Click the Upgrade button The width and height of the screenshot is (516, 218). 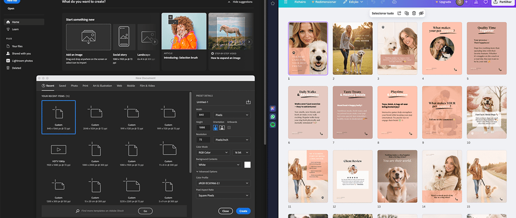click(443, 2)
